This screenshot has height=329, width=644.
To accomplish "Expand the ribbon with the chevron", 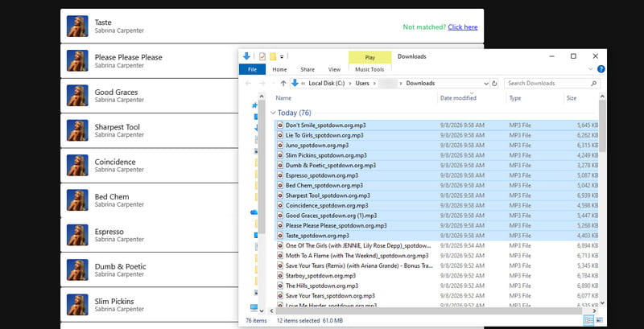I will (591, 69).
